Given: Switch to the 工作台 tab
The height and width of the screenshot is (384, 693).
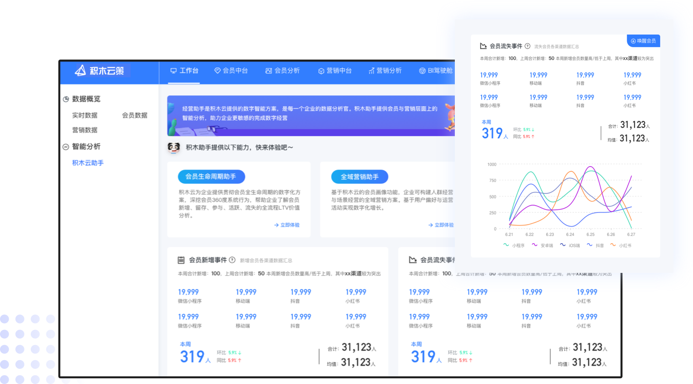Looking at the screenshot, I should pos(184,71).
